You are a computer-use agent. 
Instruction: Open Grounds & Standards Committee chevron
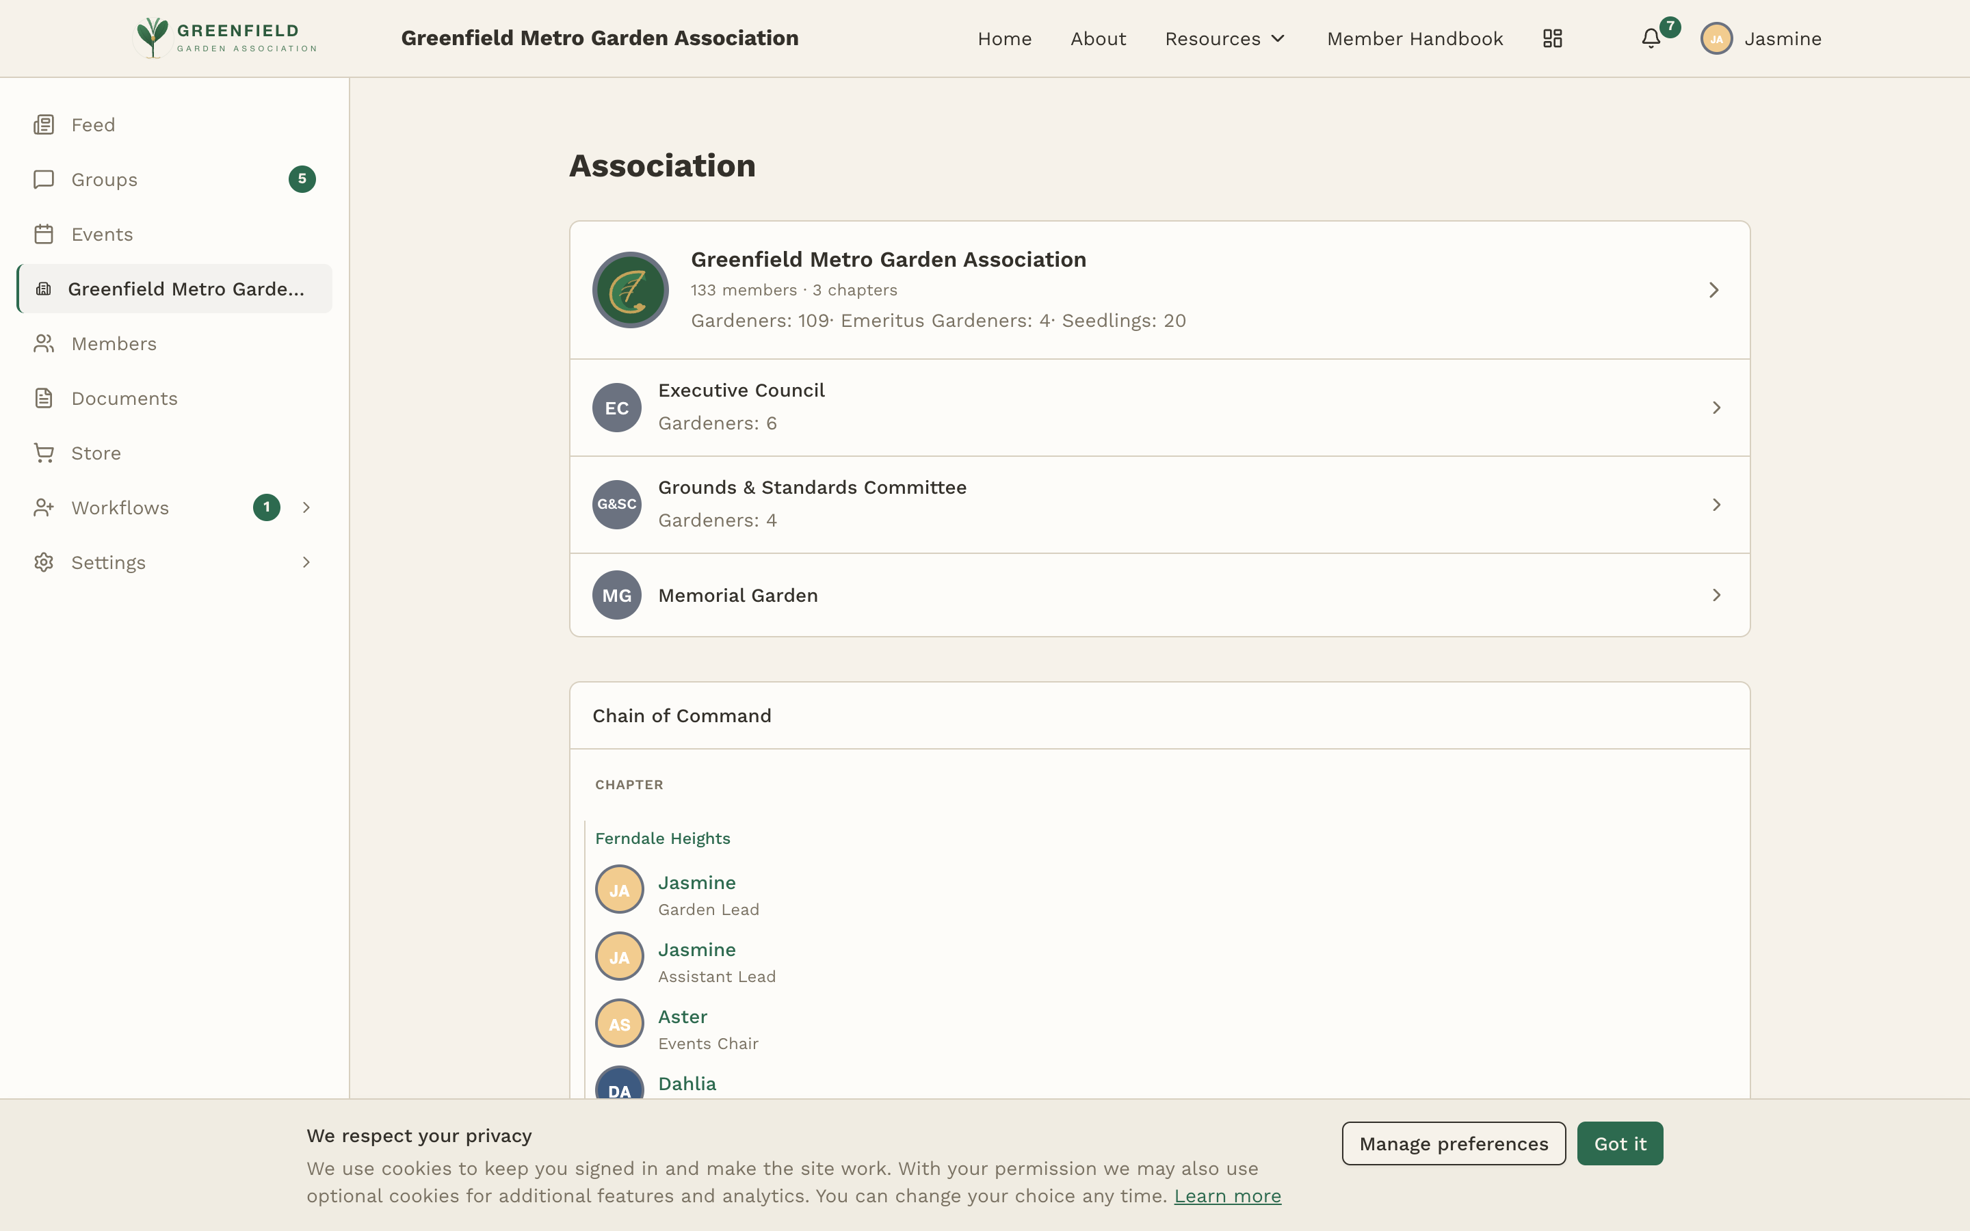click(1716, 505)
